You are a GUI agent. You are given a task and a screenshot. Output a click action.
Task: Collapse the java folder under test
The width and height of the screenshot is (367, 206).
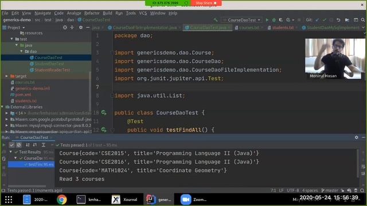click(17, 45)
